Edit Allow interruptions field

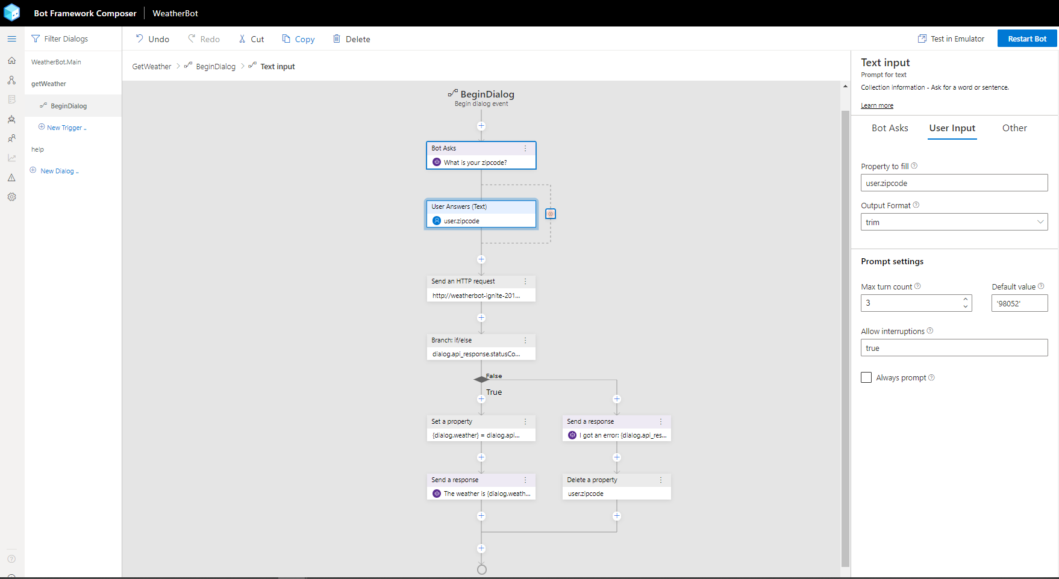(954, 348)
